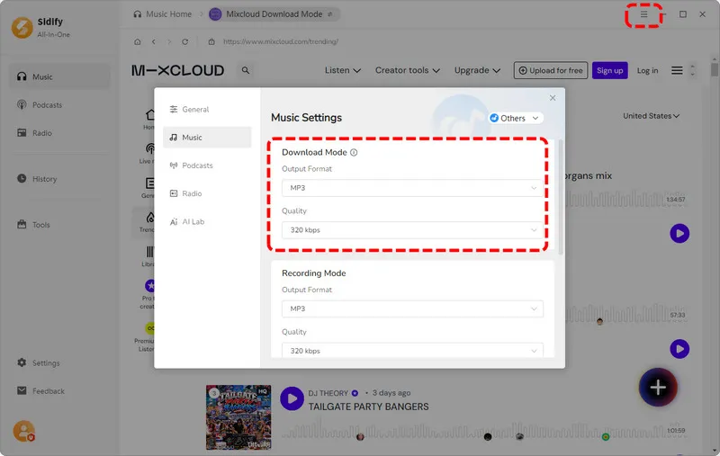Expand the Listen menu
This screenshot has height=456, width=720.
click(x=343, y=70)
